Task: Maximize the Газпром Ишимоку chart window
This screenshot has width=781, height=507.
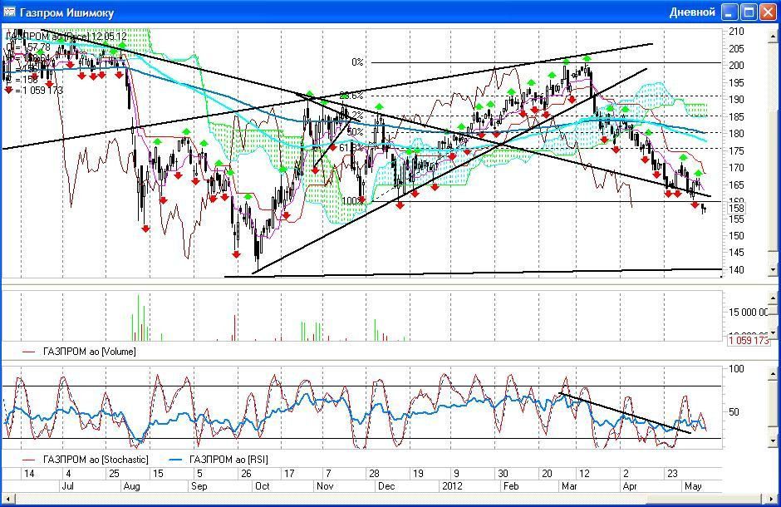Action: pos(749,12)
